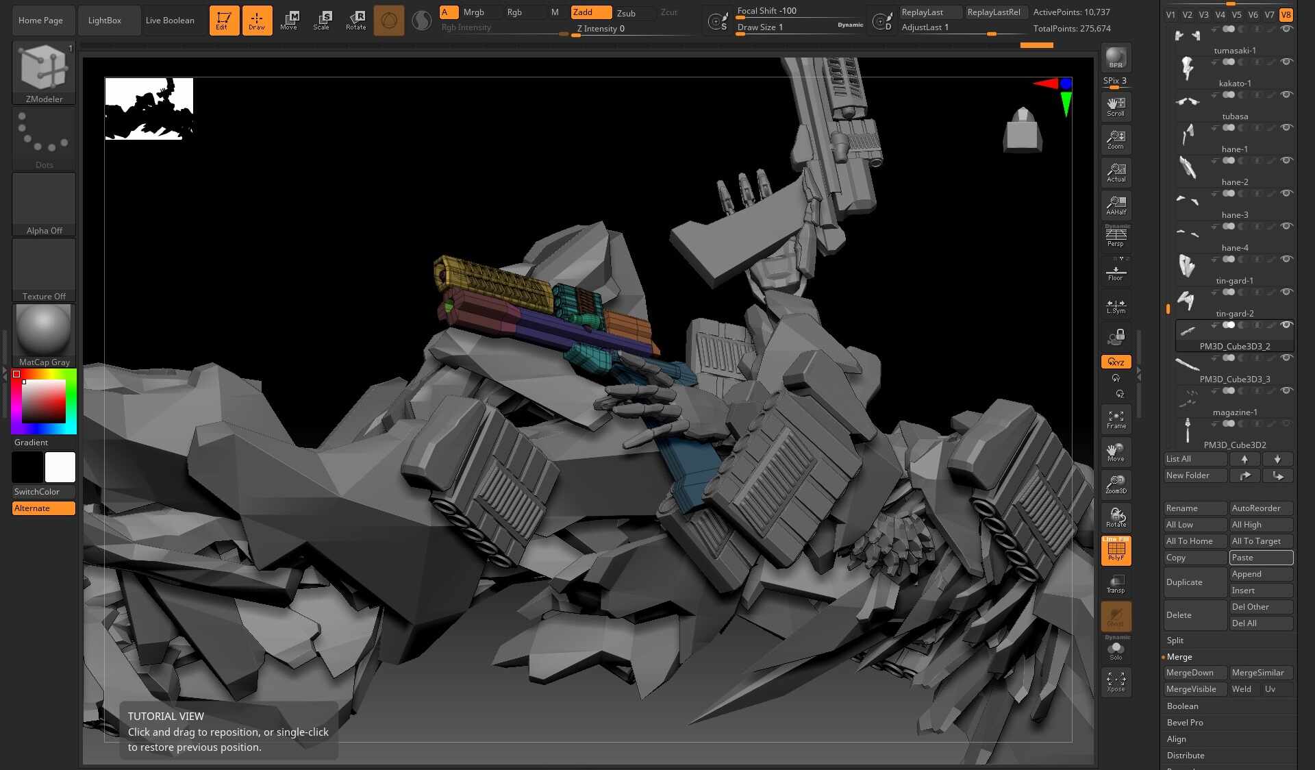Toggle the Floor grid icon
This screenshot has height=770, width=1315.
click(1116, 271)
